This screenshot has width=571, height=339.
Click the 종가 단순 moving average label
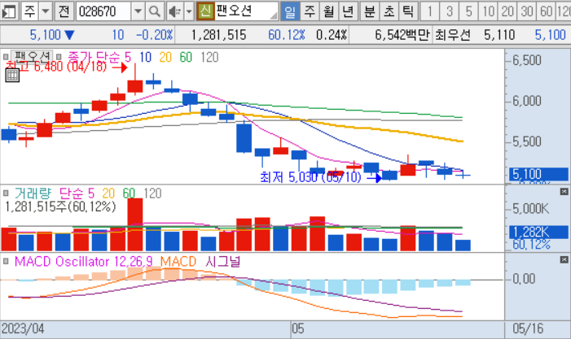[x=94, y=57]
